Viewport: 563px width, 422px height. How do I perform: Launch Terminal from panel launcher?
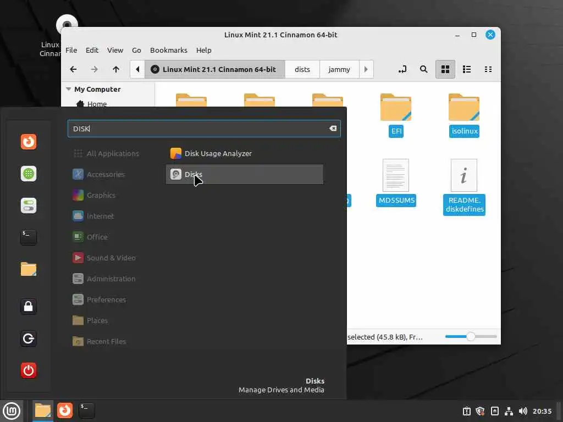click(86, 410)
